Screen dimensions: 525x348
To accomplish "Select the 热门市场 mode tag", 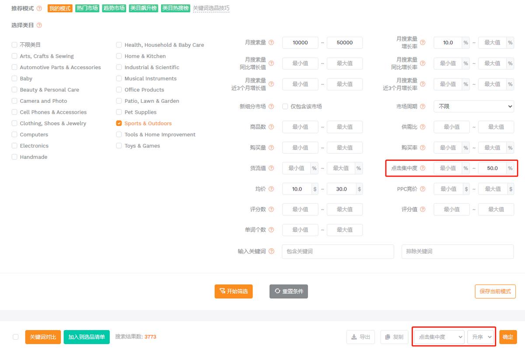I will pyautogui.click(x=87, y=8).
